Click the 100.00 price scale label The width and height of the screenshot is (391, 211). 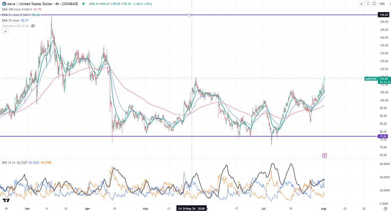click(384, 100)
